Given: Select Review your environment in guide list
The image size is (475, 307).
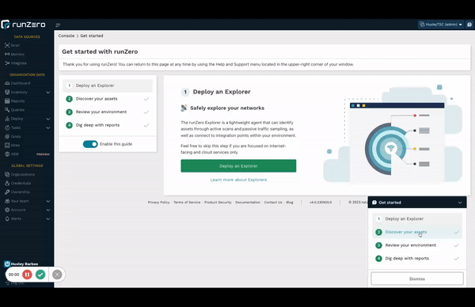Looking at the screenshot, I should pyautogui.click(x=108, y=112).
